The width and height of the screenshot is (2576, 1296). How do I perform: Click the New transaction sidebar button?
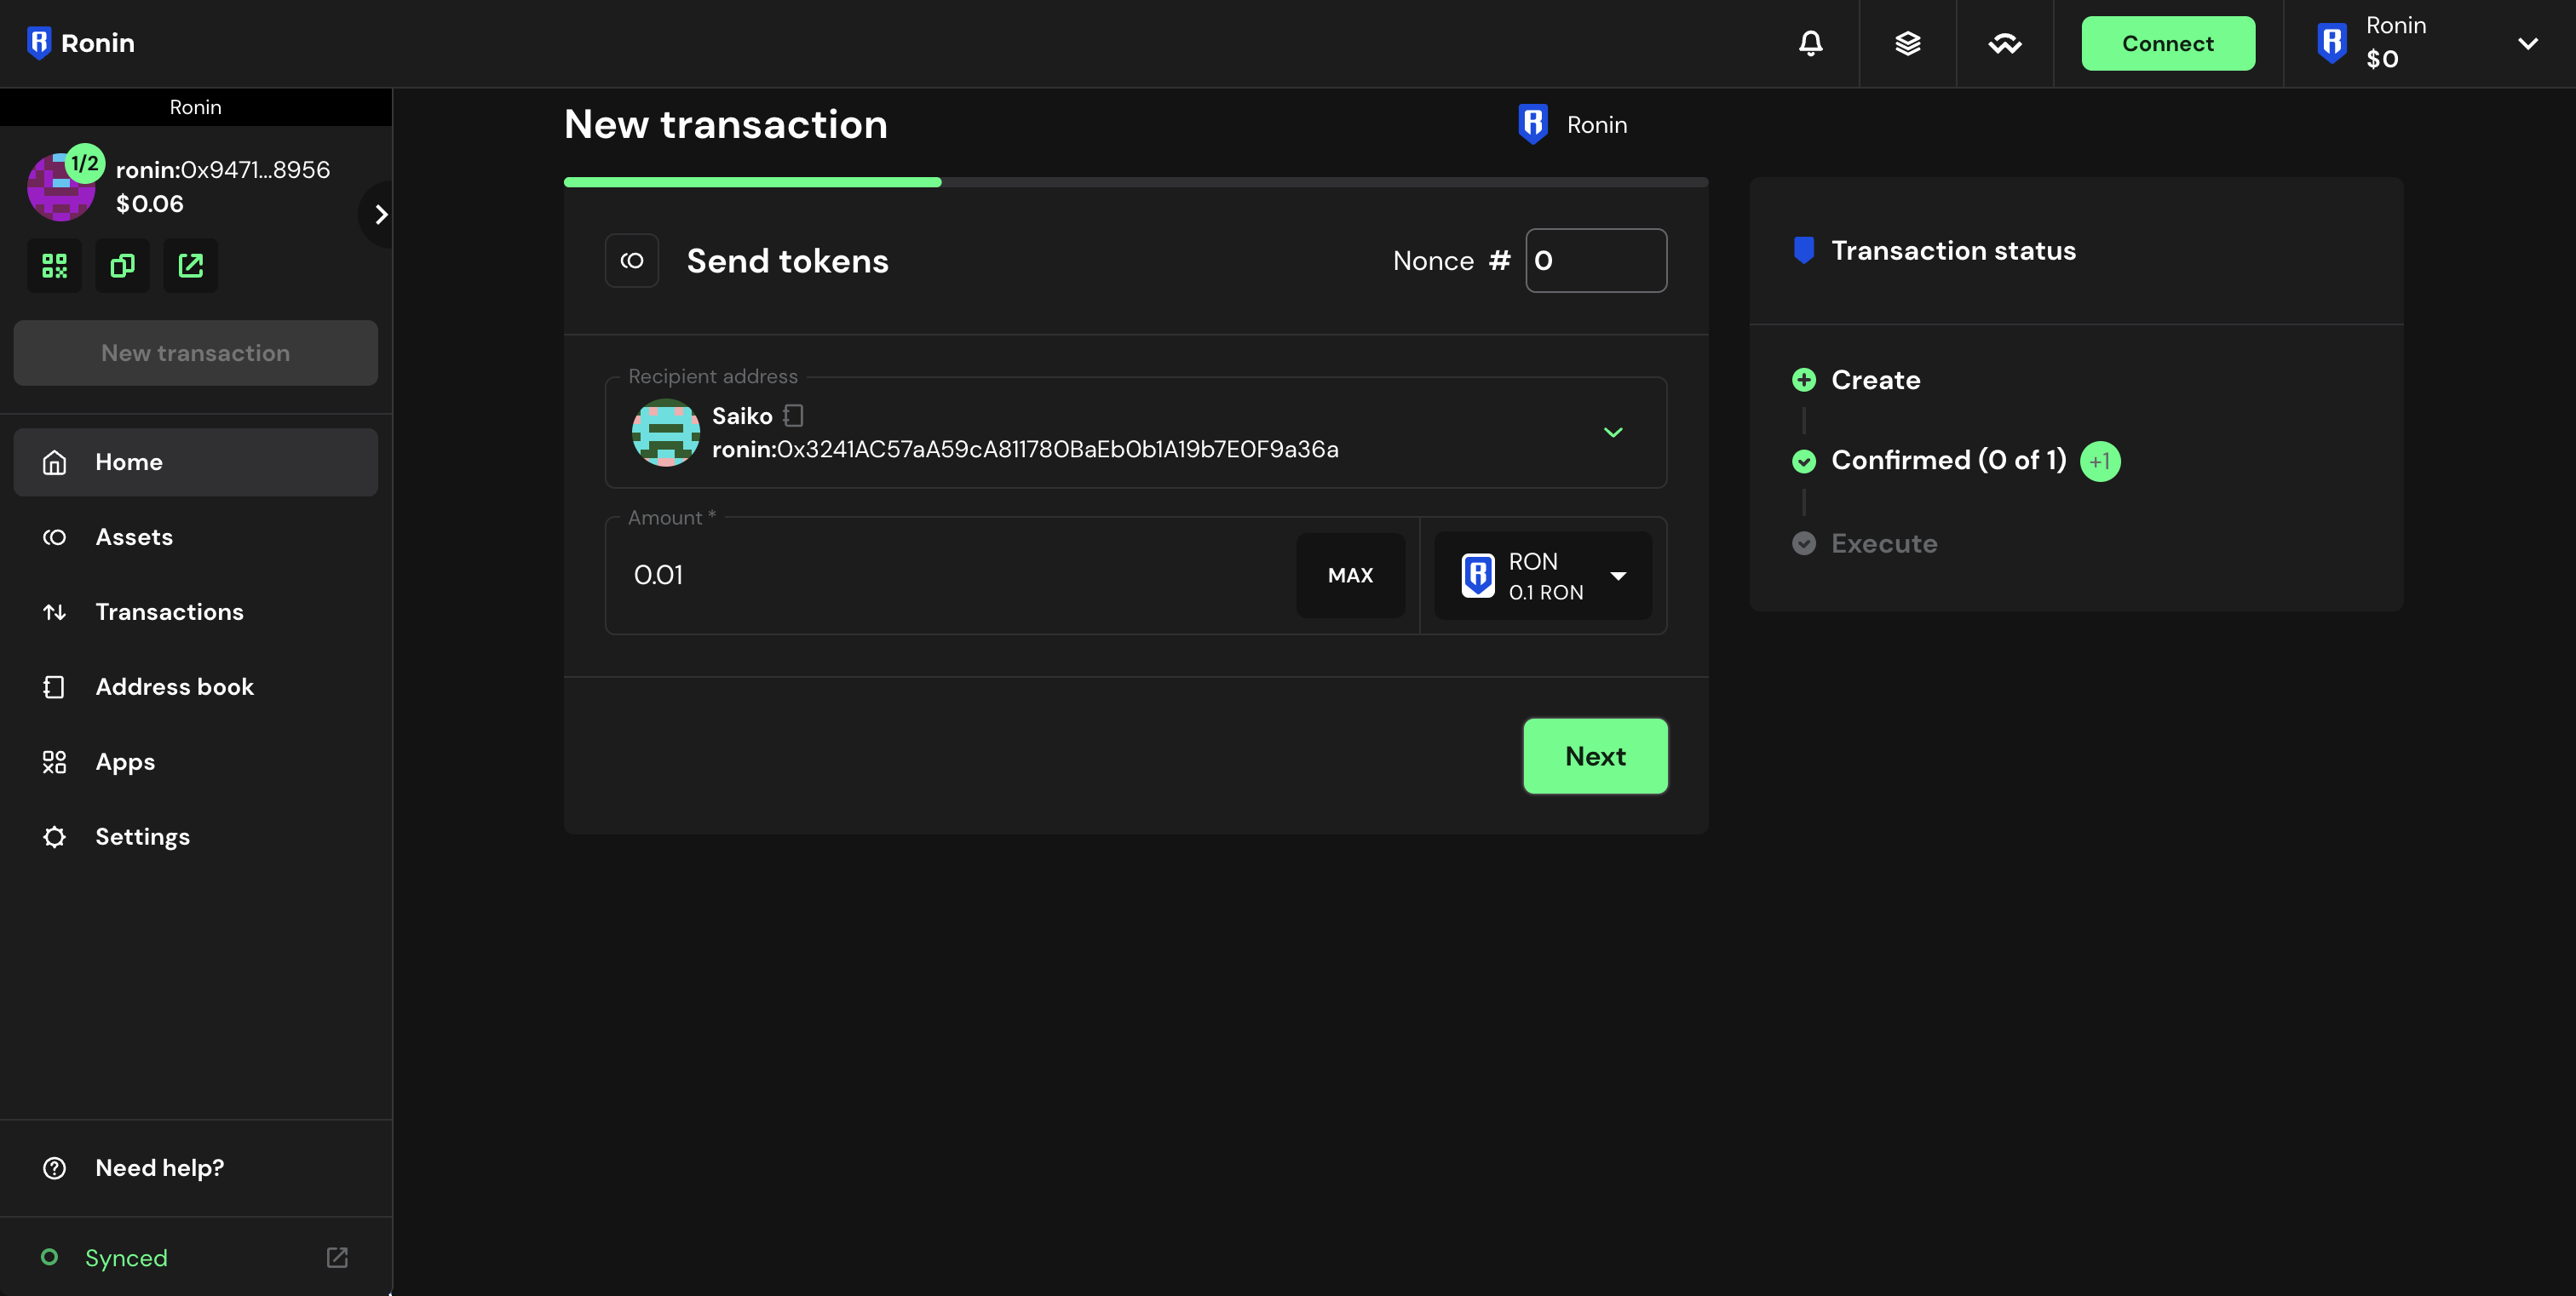coord(196,353)
